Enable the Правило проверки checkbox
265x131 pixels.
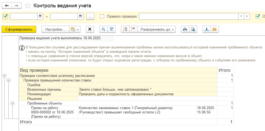click(x=102, y=17)
